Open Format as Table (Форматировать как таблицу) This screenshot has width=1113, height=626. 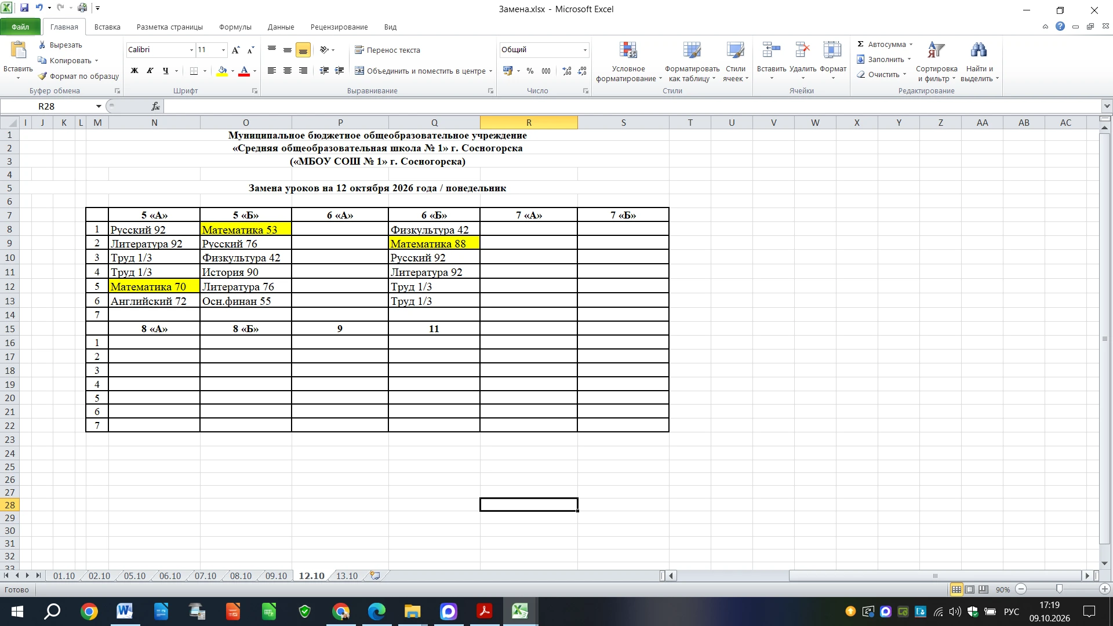pyautogui.click(x=692, y=62)
